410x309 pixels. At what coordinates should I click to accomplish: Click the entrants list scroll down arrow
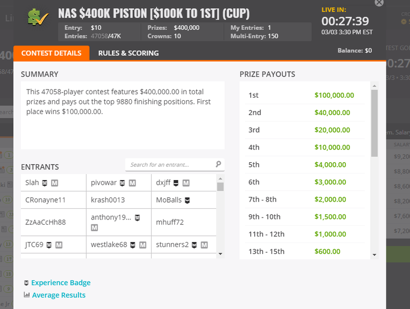[220, 254]
